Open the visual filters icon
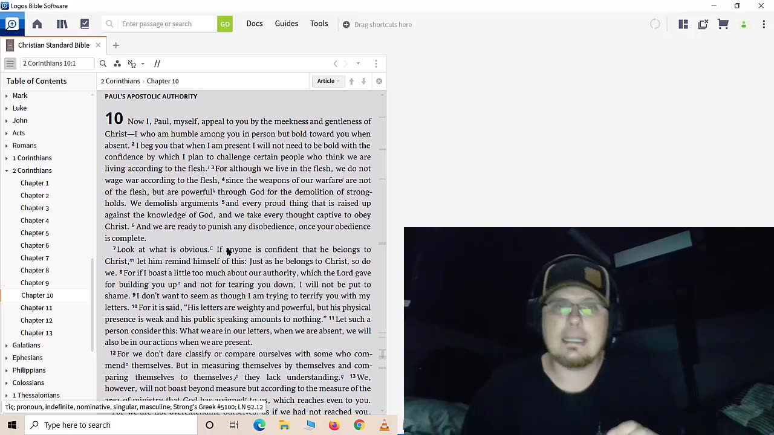Screen dimensions: 774x435 coord(117,63)
